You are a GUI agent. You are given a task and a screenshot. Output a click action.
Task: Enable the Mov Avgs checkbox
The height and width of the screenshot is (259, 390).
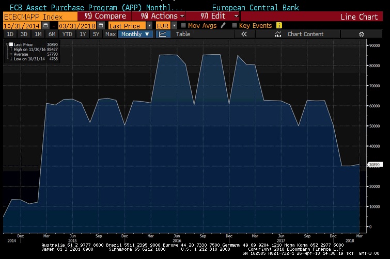183,25
